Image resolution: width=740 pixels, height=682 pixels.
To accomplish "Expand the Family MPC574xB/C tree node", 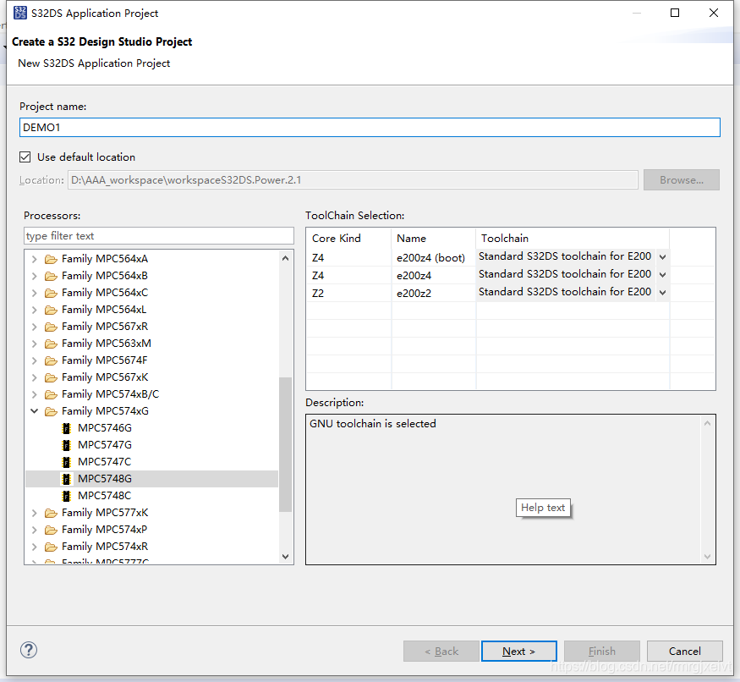I will coord(34,394).
